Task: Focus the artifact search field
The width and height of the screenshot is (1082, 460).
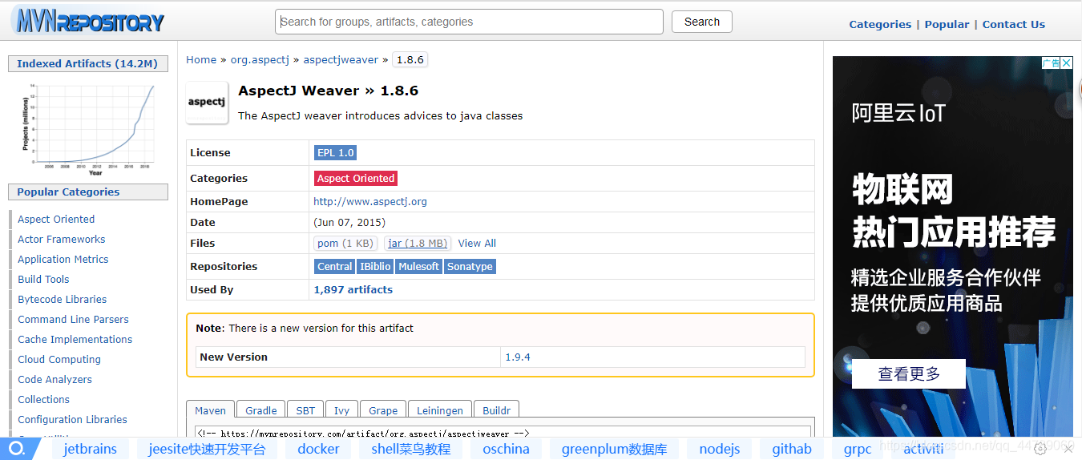Action: pyautogui.click(x=469, y=22)
